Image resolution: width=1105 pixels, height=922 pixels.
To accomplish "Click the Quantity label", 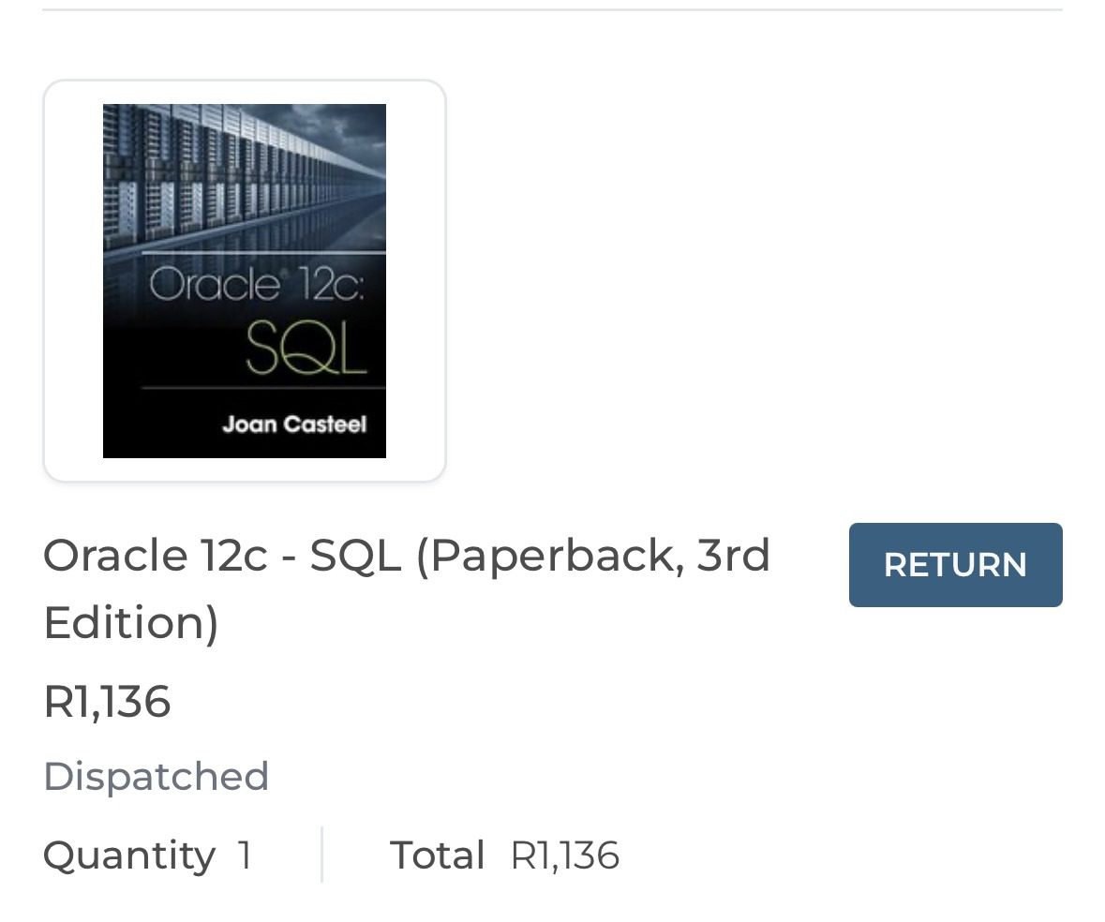I will pyautogui.click(x=129, y=855).
